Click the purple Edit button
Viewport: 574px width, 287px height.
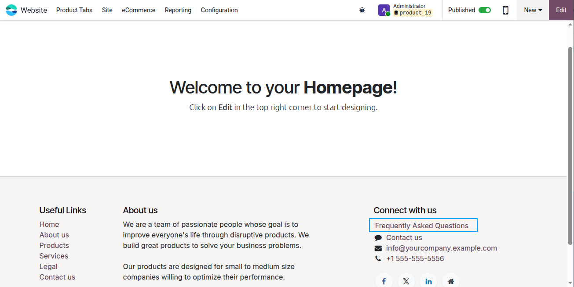(561, 10)
